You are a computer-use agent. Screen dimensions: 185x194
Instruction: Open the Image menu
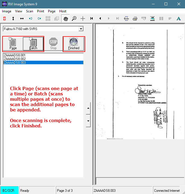coord(6,11)
